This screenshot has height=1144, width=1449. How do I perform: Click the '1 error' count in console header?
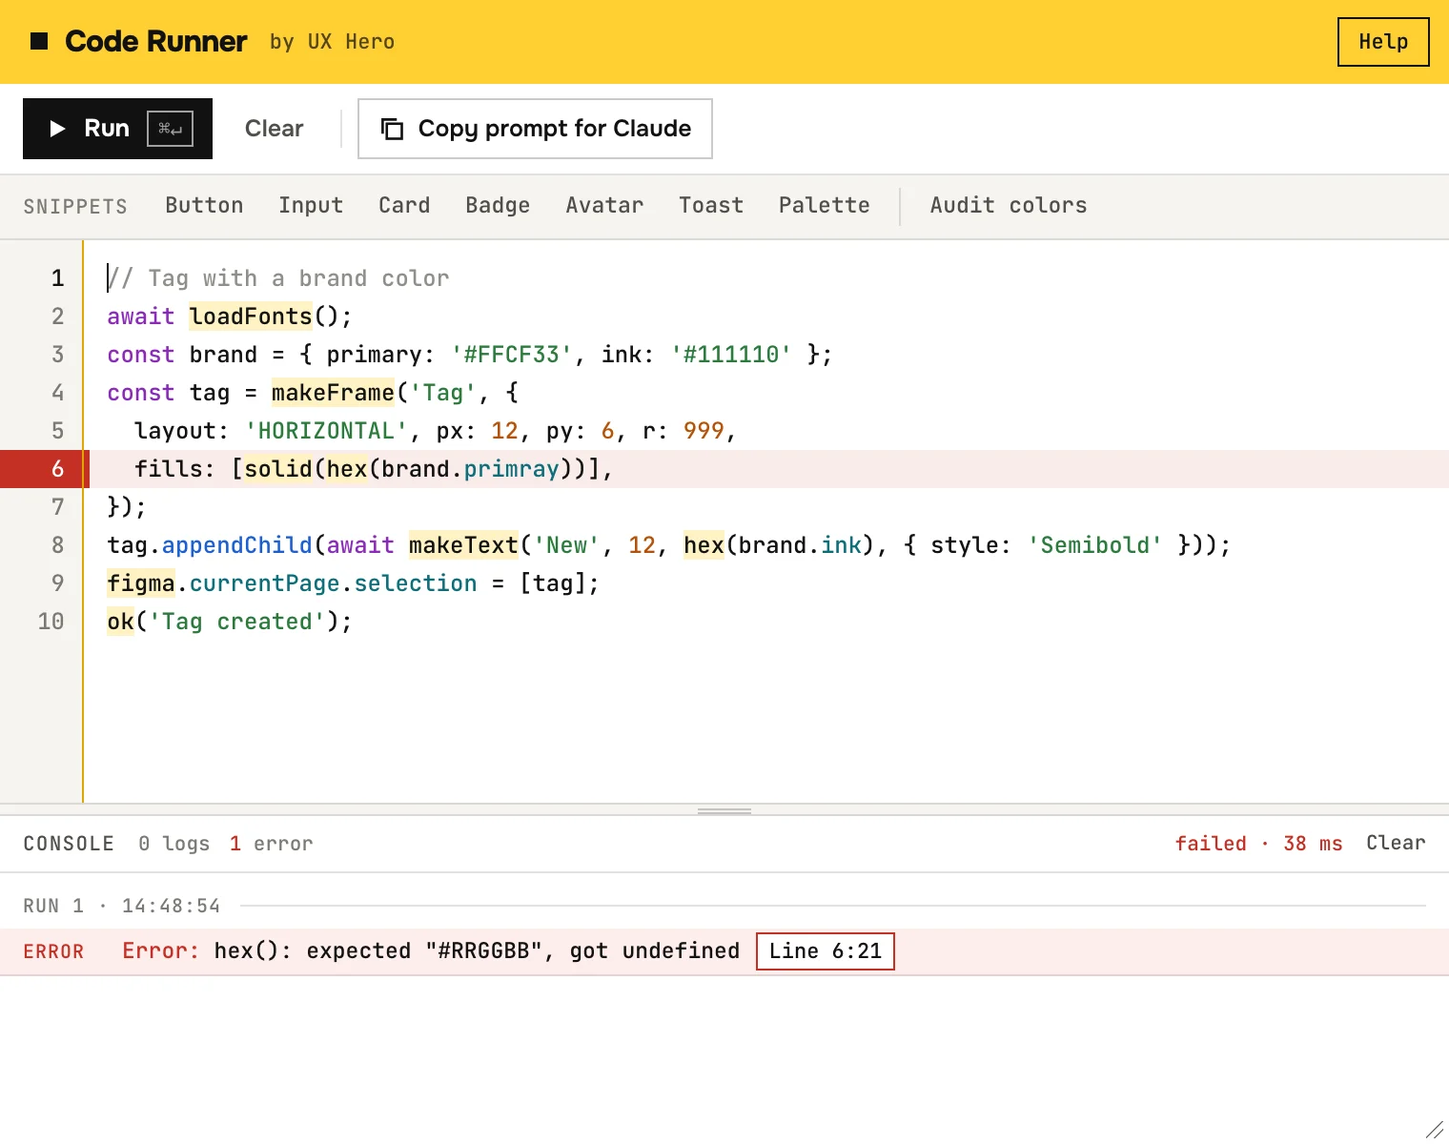click(272, 844)
